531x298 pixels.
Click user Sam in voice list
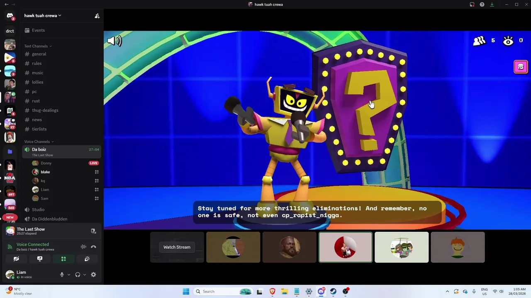click(66, 198)
